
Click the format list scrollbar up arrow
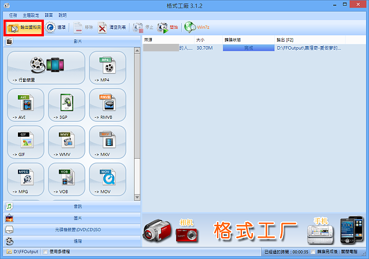(x=137, y=50)
